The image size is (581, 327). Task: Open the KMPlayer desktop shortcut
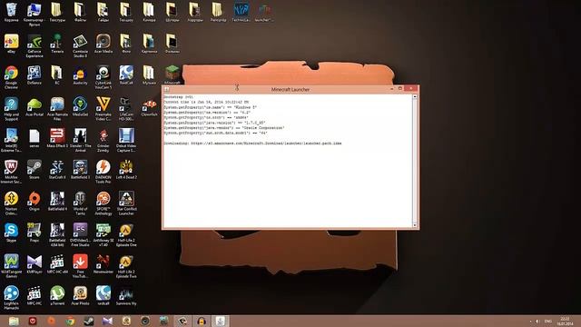tap(34, 264)
